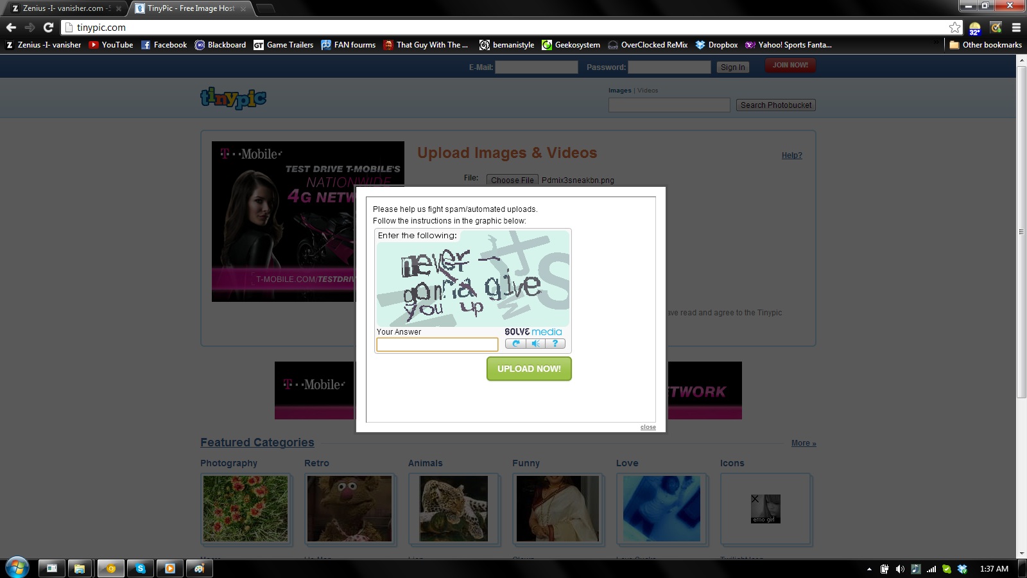Select the Videos search tab
This screenshot has width=1027, height=578.
[x=648, y=91]
